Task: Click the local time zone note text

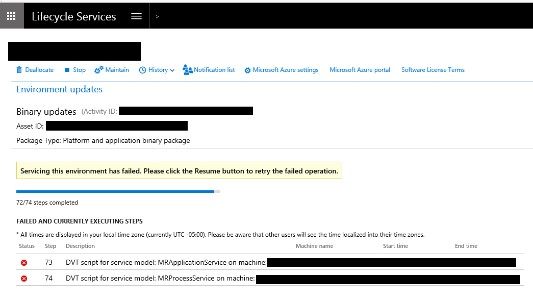Action: pyautogui.click(x=220, y=235)
